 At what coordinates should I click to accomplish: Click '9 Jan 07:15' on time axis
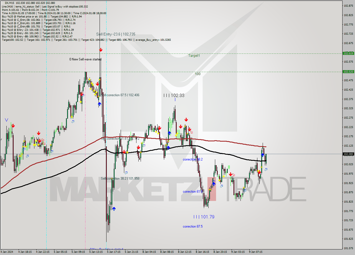point(256,252)
